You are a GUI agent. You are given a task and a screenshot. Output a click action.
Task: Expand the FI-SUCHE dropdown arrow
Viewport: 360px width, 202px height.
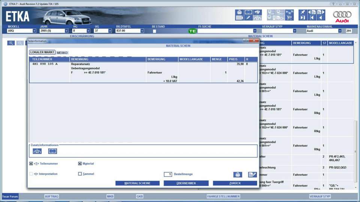coord(255,31)
